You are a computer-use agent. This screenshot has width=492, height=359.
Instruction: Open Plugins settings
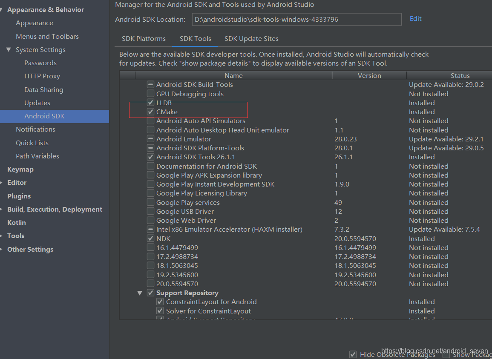pos(19,196)
